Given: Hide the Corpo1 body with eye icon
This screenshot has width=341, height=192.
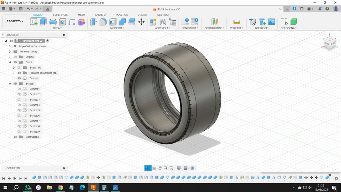Looking at the screenshot, I should point(19,78).
